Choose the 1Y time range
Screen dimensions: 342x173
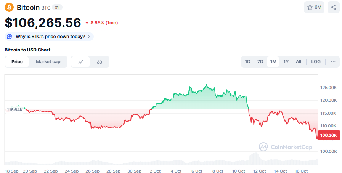(286, 62)
